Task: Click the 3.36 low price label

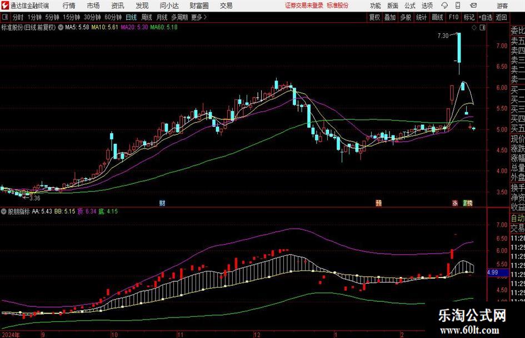Action: click(35, 198)
